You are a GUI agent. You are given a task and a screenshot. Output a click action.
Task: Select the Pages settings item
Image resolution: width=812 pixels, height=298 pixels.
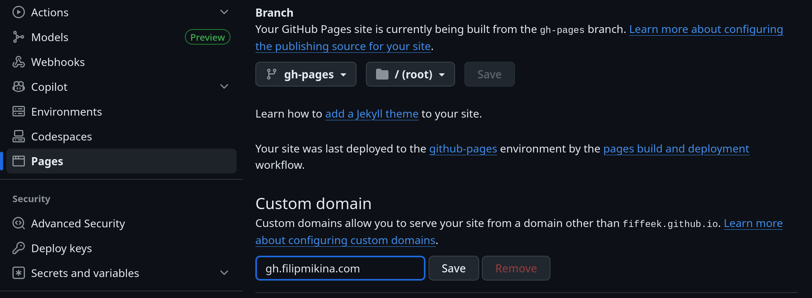pos(121,161)
